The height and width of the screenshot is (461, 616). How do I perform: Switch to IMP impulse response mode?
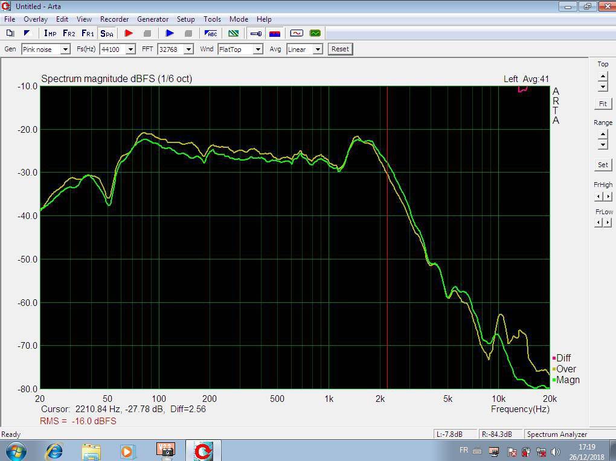50,33
